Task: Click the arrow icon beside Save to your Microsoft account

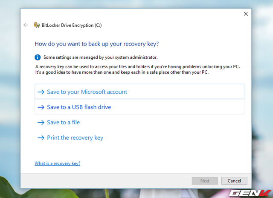Action: coord(41,92)
